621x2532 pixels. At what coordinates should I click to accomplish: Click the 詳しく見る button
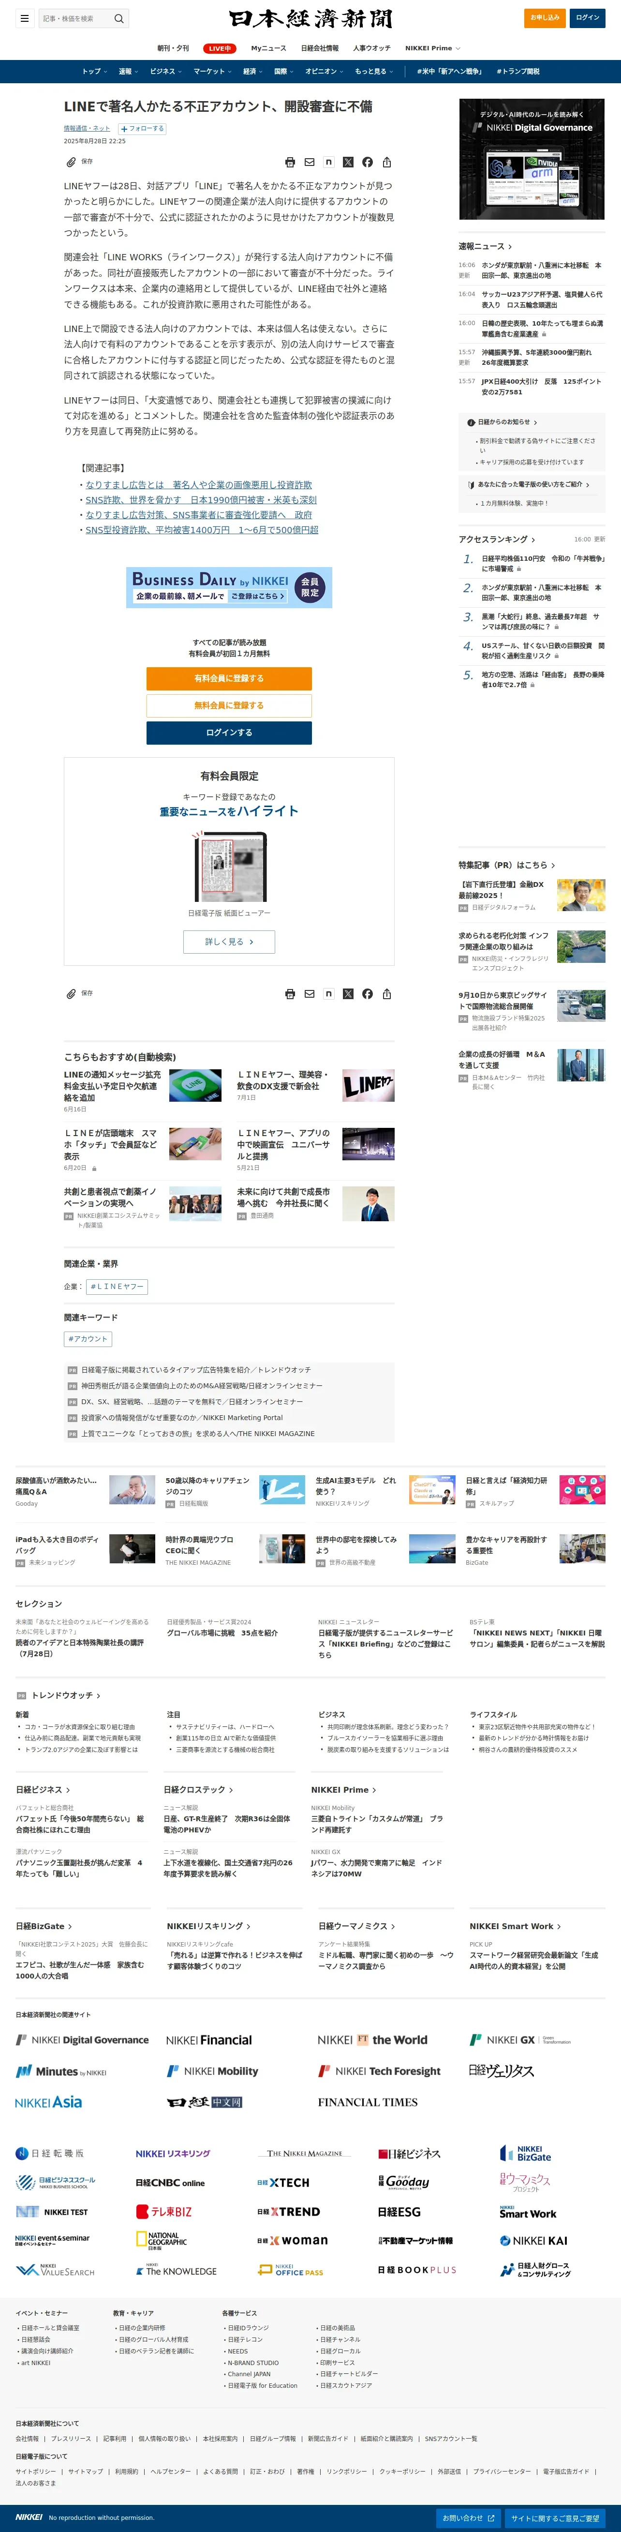(x=229, y=942)
